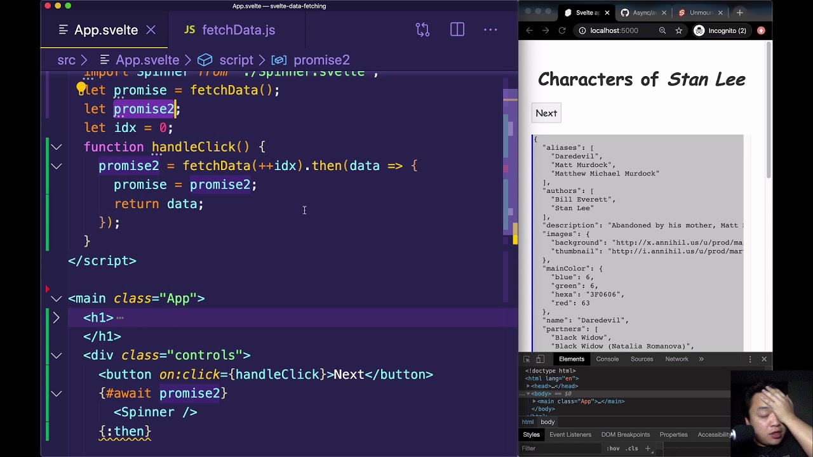Open a new browser tab
Screen dimensions: 813x457
(739, 13)
